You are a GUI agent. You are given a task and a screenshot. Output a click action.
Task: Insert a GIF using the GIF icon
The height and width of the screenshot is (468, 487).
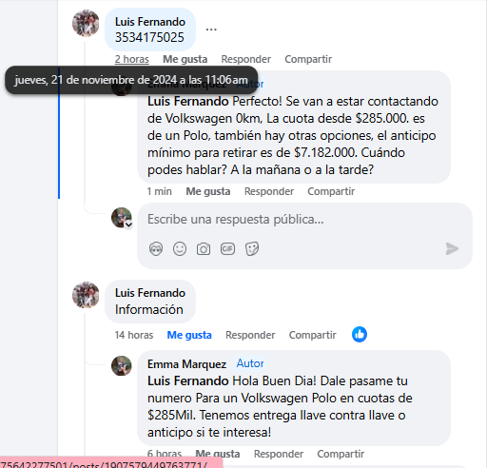click(x=227, y=249)
